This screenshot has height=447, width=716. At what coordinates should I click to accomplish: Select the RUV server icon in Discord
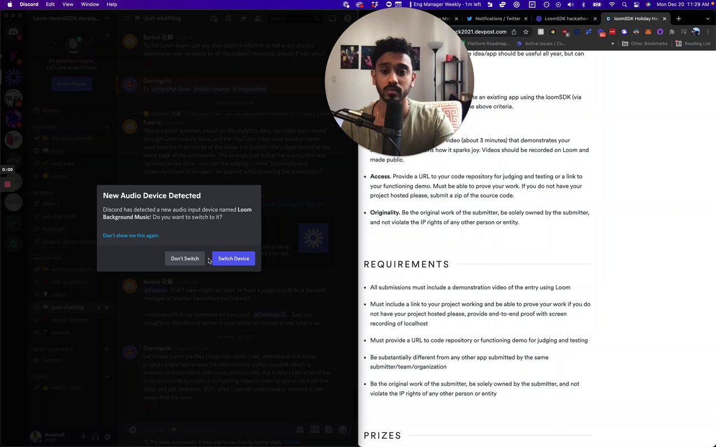tap(13, 98)
